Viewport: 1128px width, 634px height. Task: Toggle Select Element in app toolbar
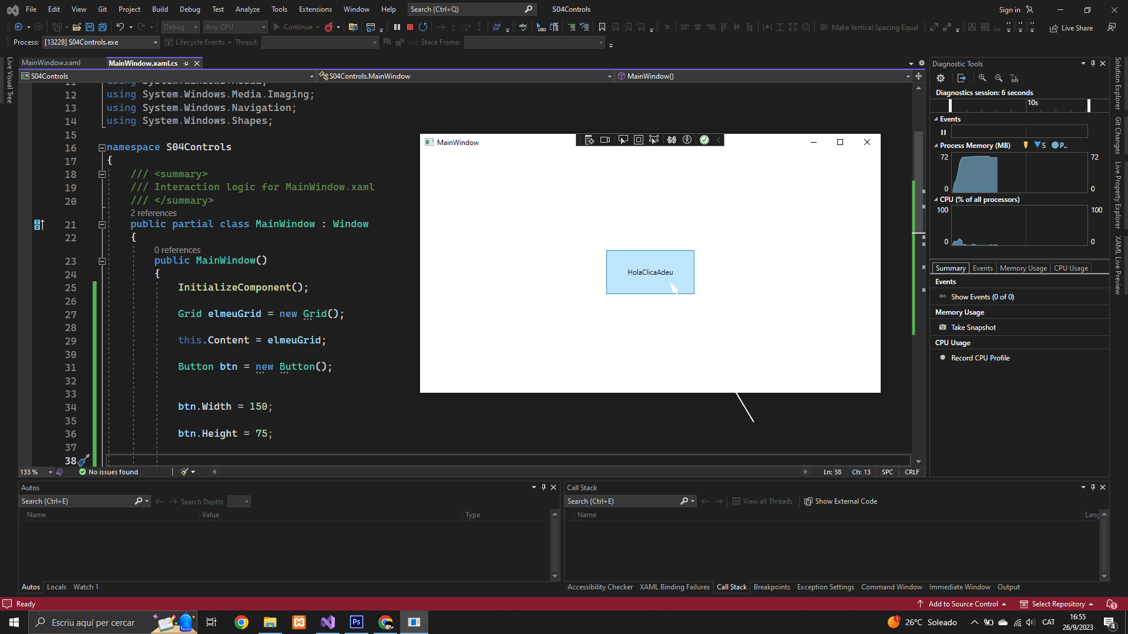click(x=623, y=140)
